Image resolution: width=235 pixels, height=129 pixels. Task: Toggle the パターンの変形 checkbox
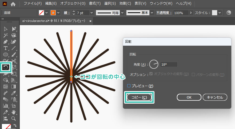tap(194, 75)
